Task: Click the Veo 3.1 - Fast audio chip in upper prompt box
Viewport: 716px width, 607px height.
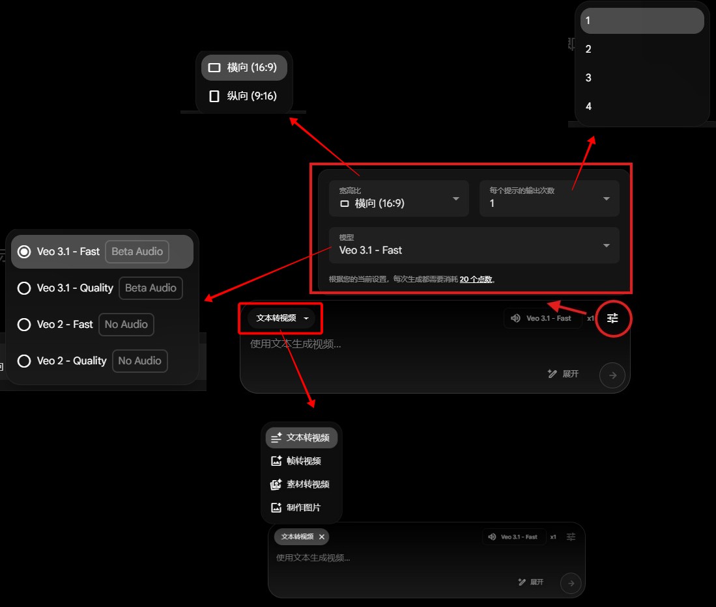Action: coord(543,318)
